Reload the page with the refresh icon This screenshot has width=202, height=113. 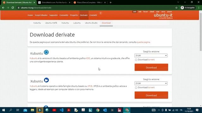pos(13,8)
